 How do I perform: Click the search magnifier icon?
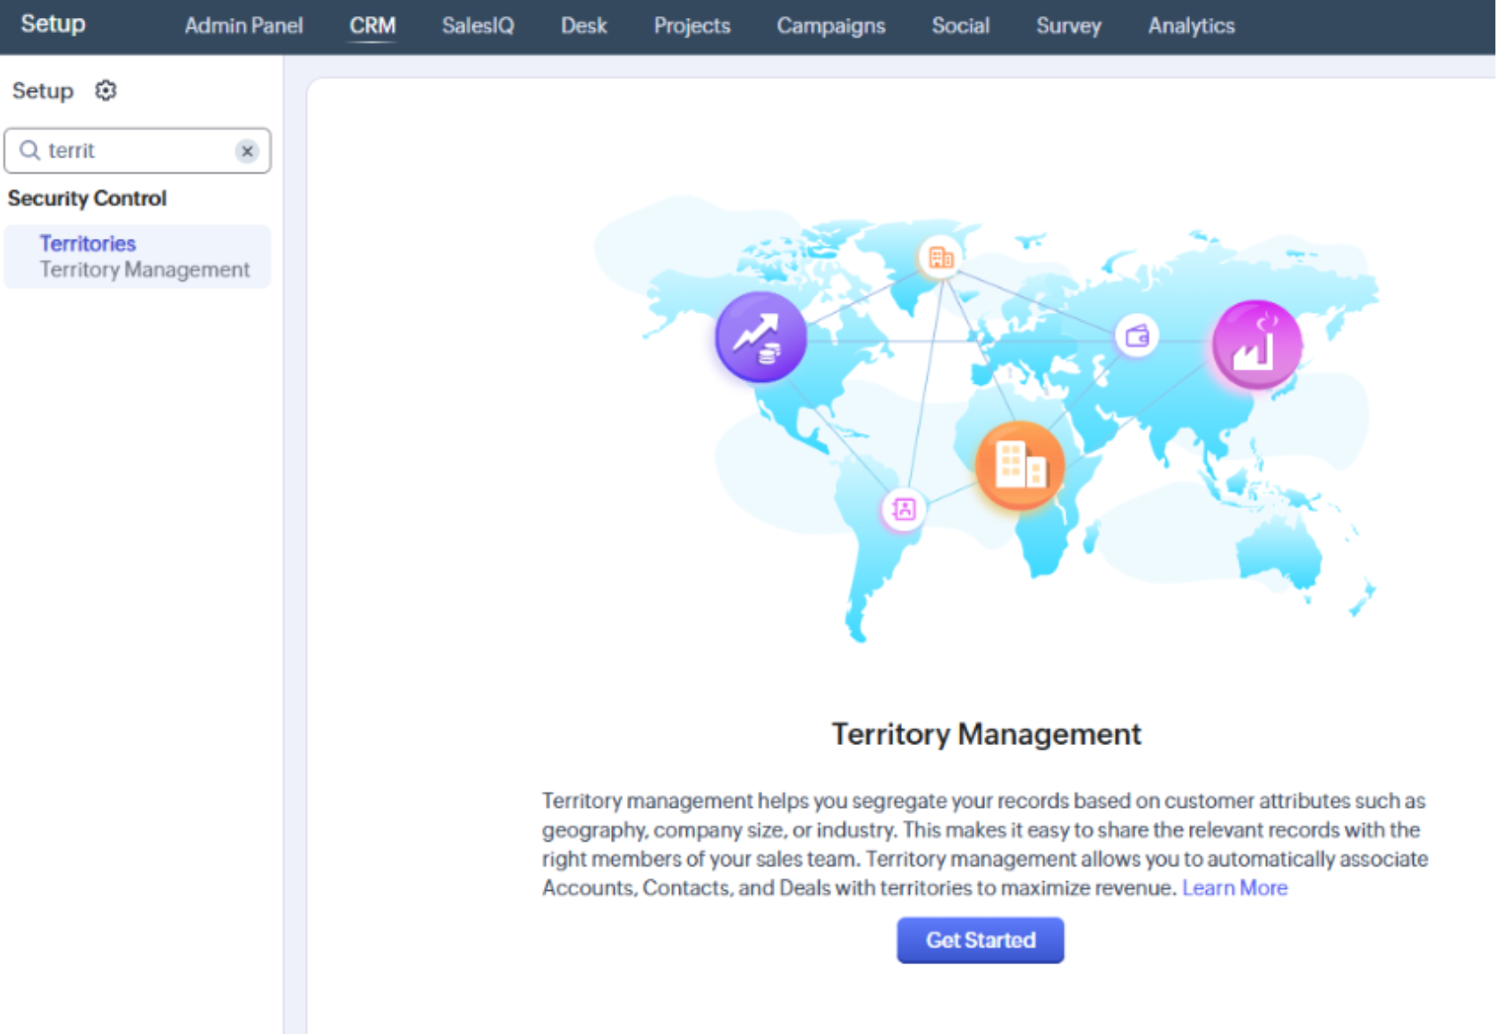click(x=30, y=150)
